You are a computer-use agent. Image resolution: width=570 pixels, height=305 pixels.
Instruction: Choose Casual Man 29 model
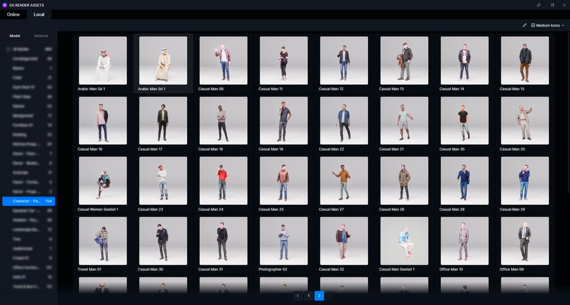[525, 181]
